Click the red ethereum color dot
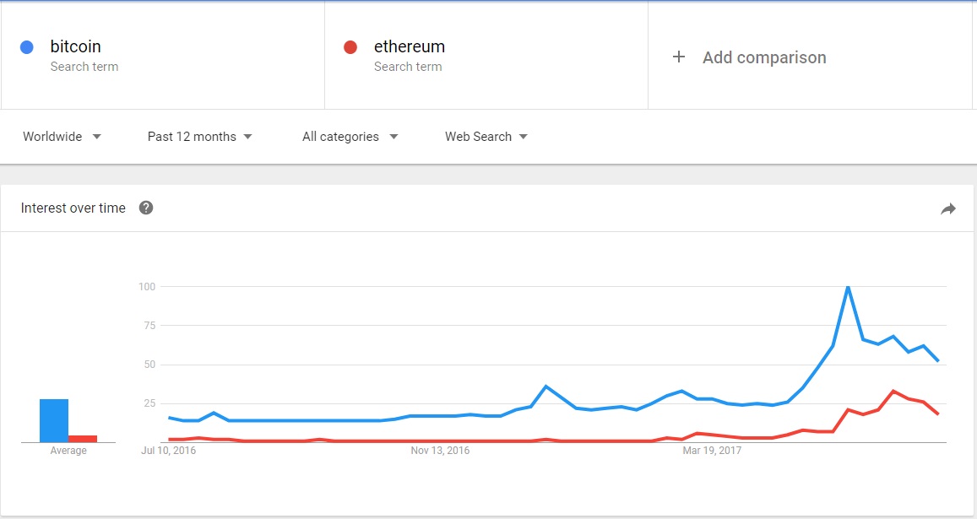 (x=350, y=47)
